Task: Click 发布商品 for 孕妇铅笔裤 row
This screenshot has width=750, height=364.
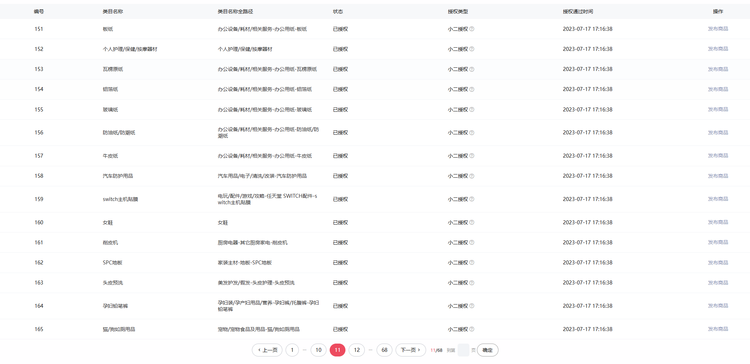Action: pos(718,306)
